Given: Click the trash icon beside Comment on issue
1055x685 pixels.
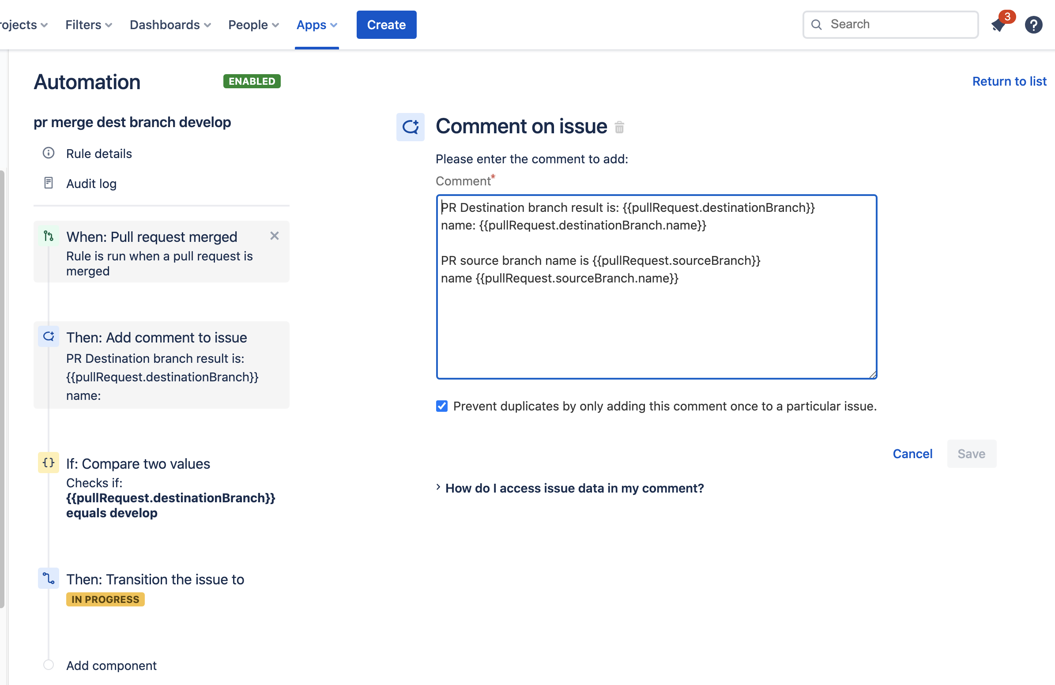Looking at the screenshot, I should (619, 128).
